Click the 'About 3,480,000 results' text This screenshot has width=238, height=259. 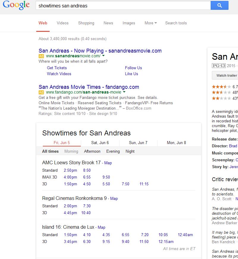[x=59, y=39]
